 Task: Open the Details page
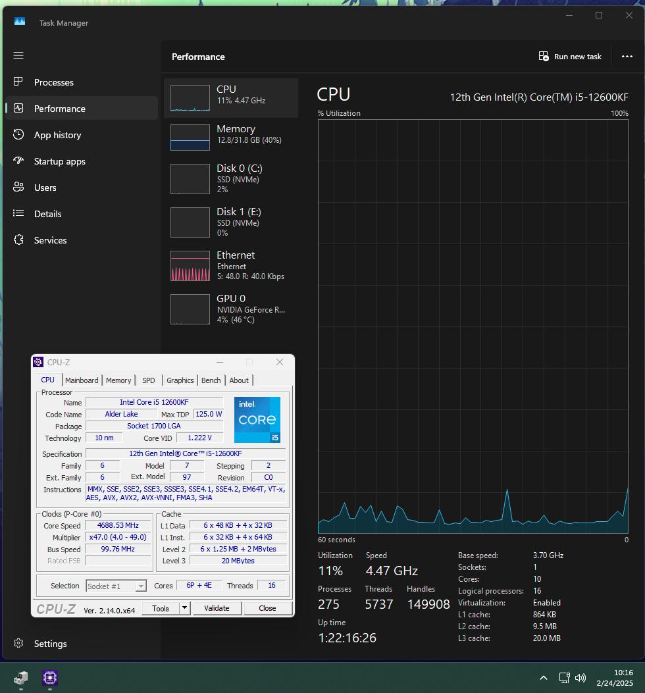82,214
